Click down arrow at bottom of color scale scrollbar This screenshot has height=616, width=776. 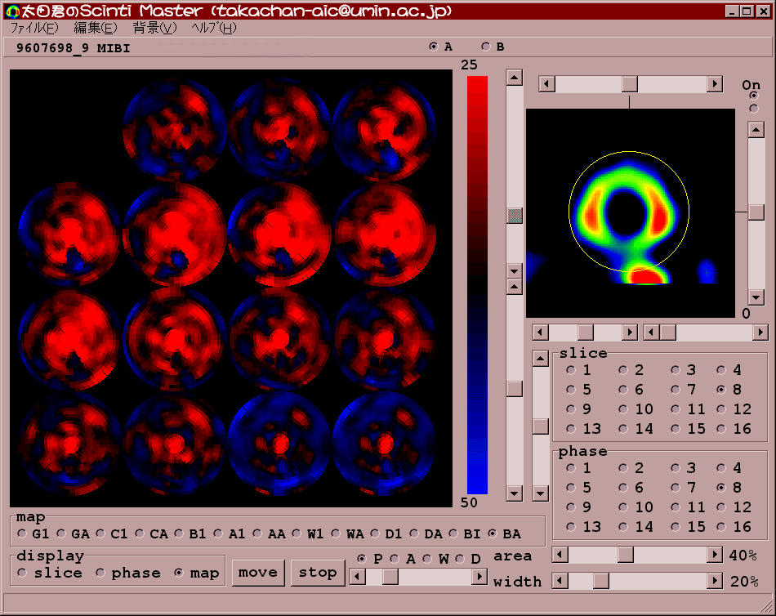pyautogui.click(x=514, y=493)
